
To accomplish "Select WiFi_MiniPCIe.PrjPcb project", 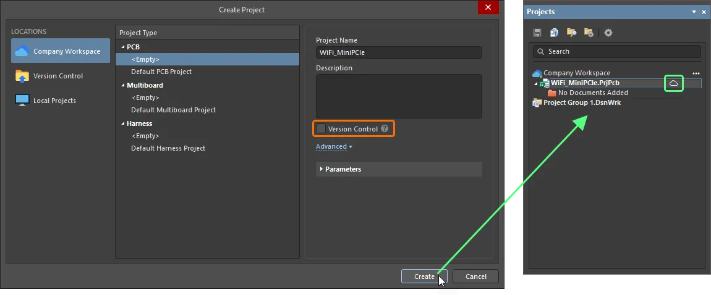I will 585,83.
